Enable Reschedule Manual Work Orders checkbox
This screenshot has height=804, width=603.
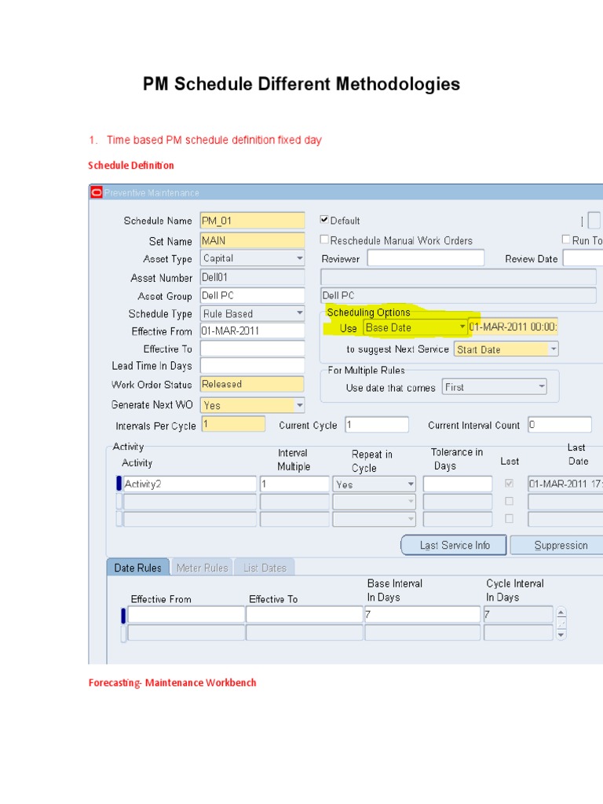pos(324,239)
